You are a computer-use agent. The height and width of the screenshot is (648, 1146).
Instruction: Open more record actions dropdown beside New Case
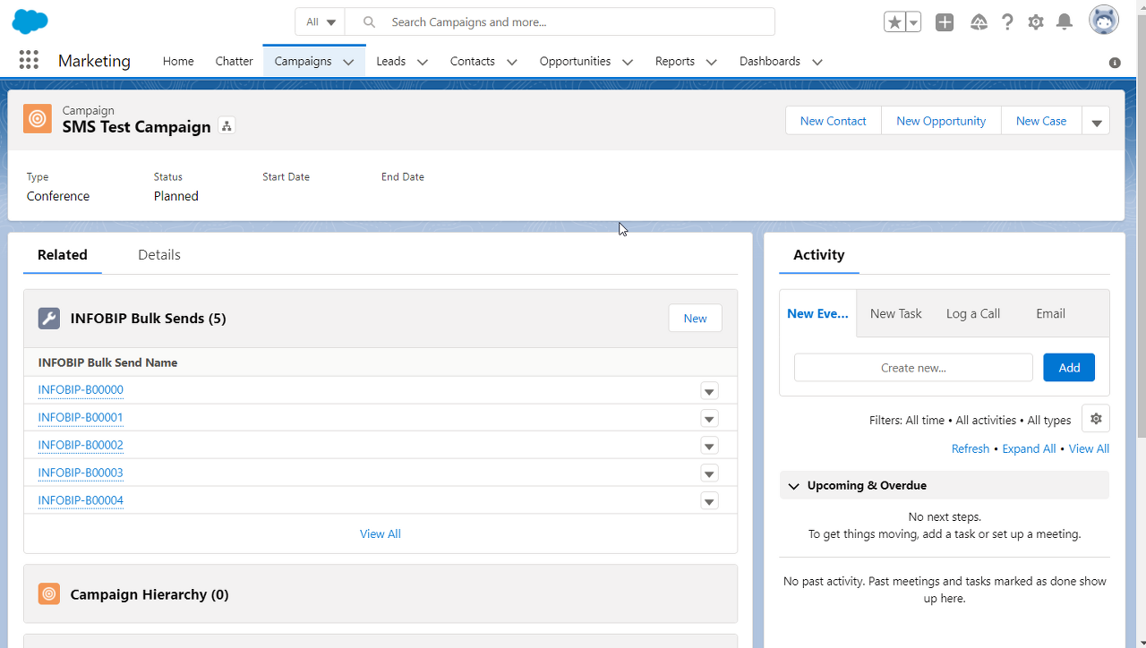(x=1096, y=121)
